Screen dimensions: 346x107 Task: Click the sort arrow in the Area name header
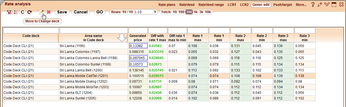pos(122,38)
